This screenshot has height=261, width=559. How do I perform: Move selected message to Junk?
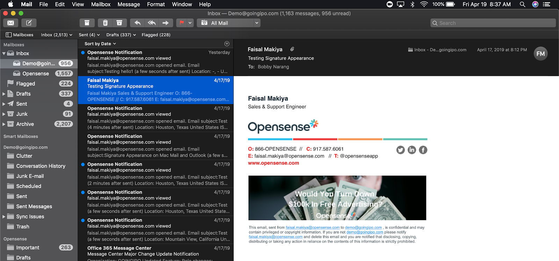(119, 23)
